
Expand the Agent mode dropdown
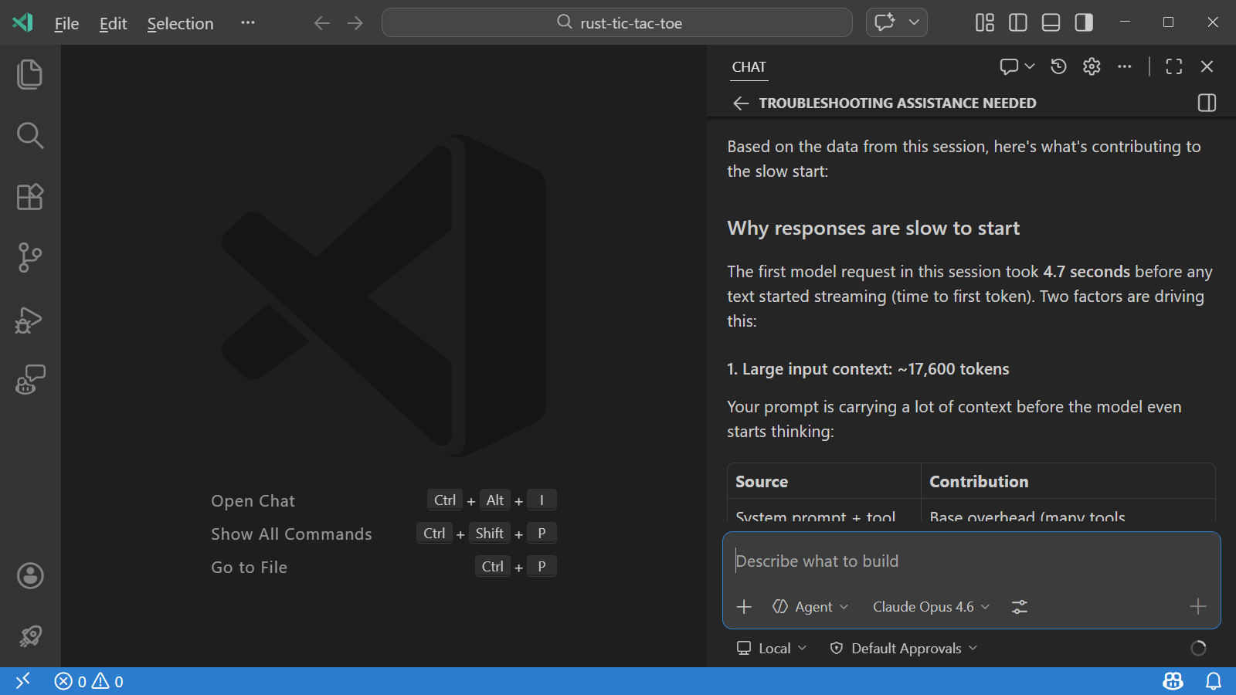810,606
